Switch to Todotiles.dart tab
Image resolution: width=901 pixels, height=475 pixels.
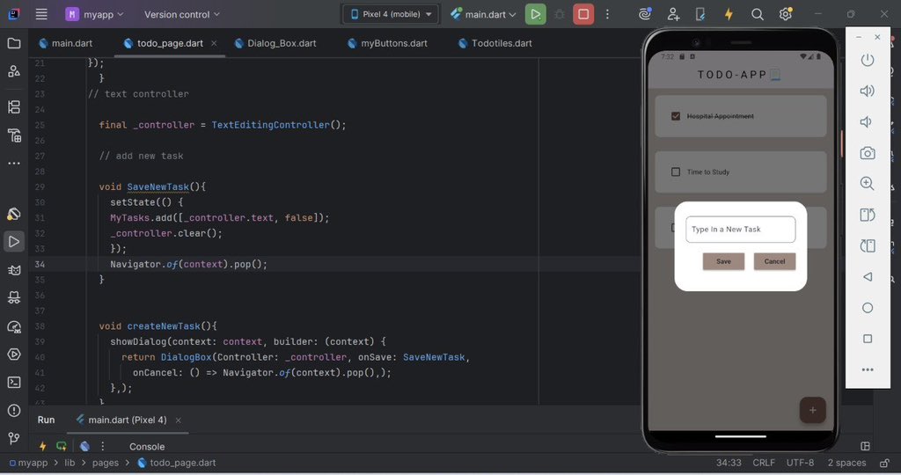[495, 43]
